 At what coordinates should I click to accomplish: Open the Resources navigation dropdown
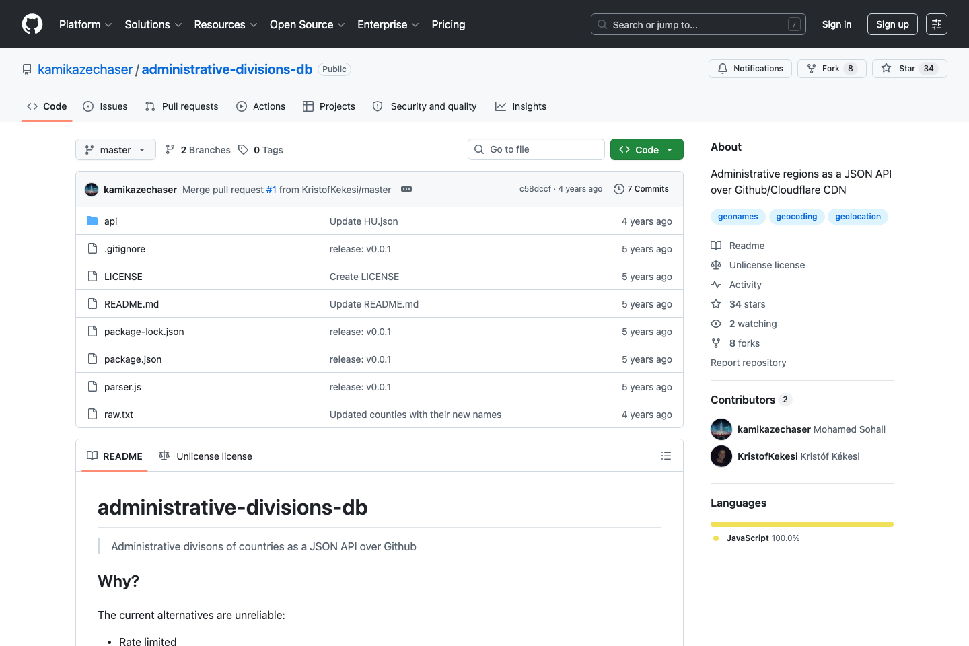click(x=225, y=24)
